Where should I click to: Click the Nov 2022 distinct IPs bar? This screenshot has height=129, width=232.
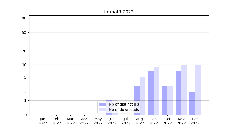[178, 93]
